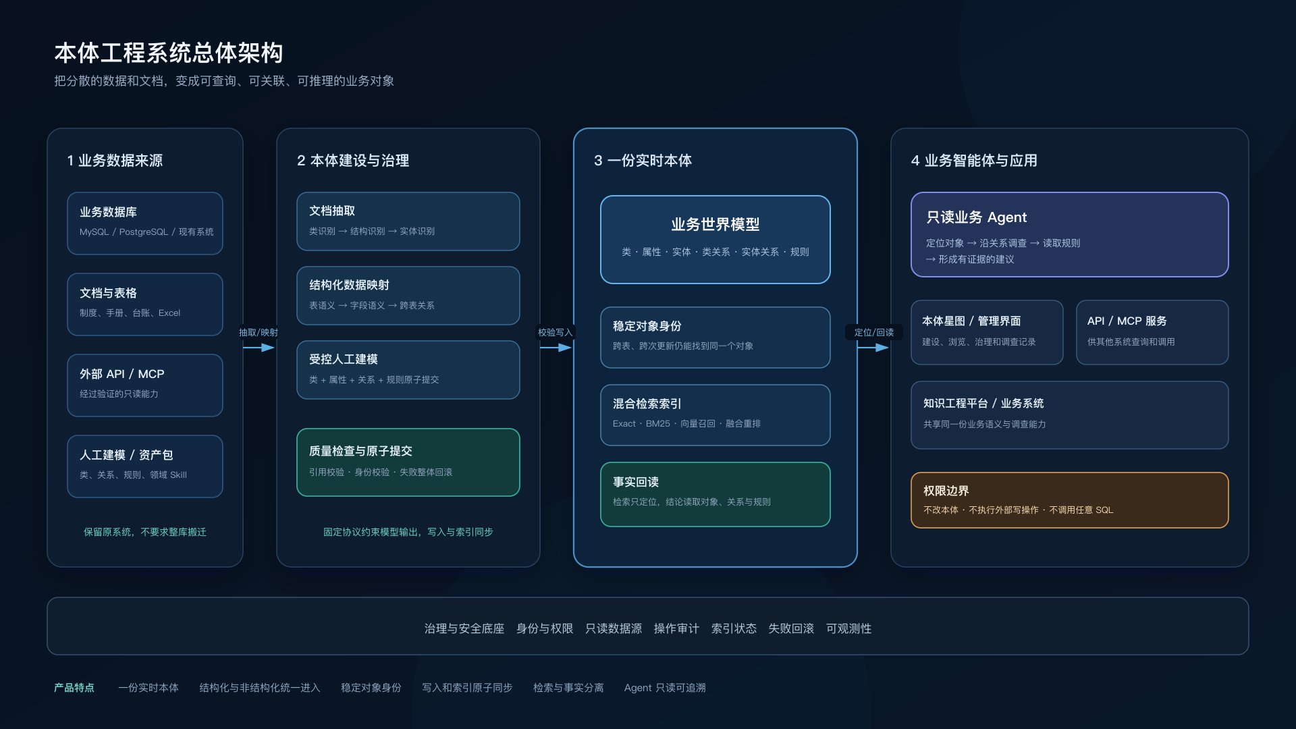Click the 业务数据库 card
1296x729 pixels.
coord(145,223)
